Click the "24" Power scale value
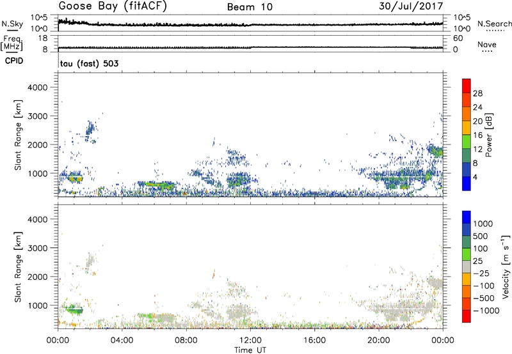The height and width of the screenshot is (354, 512). [477, 107]
